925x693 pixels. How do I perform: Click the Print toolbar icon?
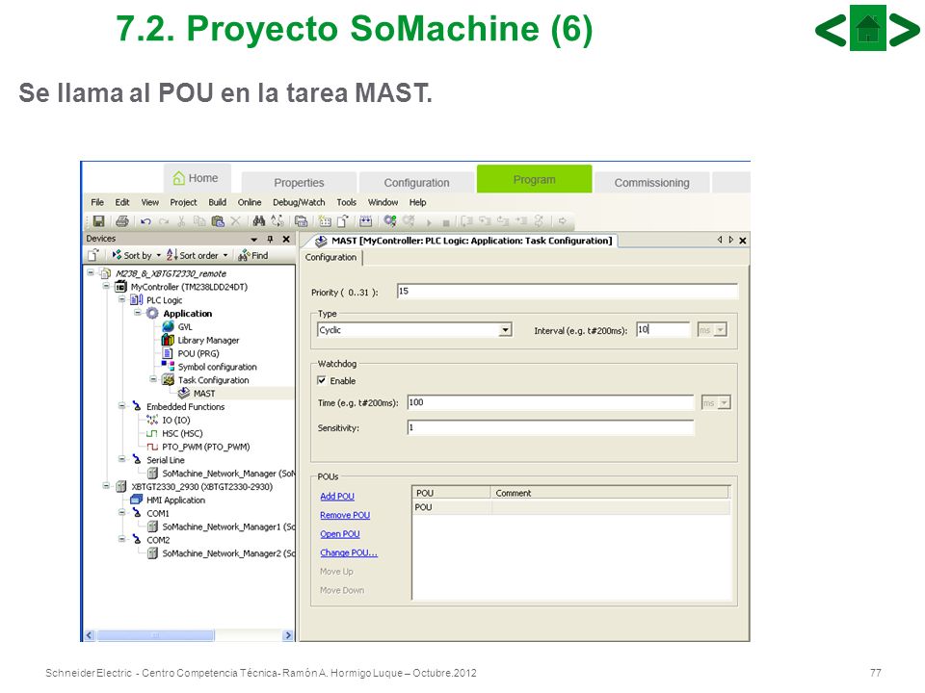(x=122, y=221)
